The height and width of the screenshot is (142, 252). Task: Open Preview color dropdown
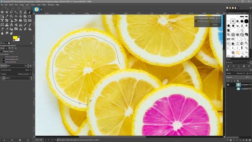pyautogui.click(x=16, y=70)
